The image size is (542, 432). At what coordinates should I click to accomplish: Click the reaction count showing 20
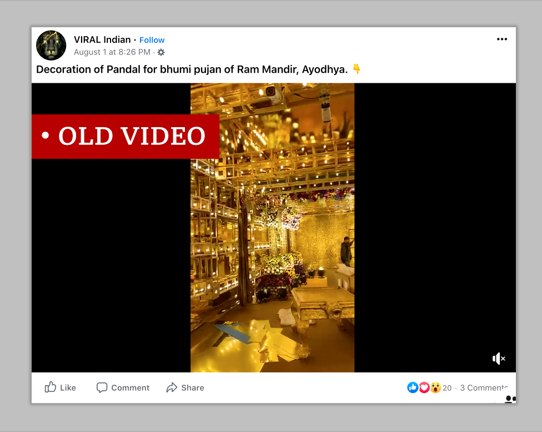coord(447,388)
